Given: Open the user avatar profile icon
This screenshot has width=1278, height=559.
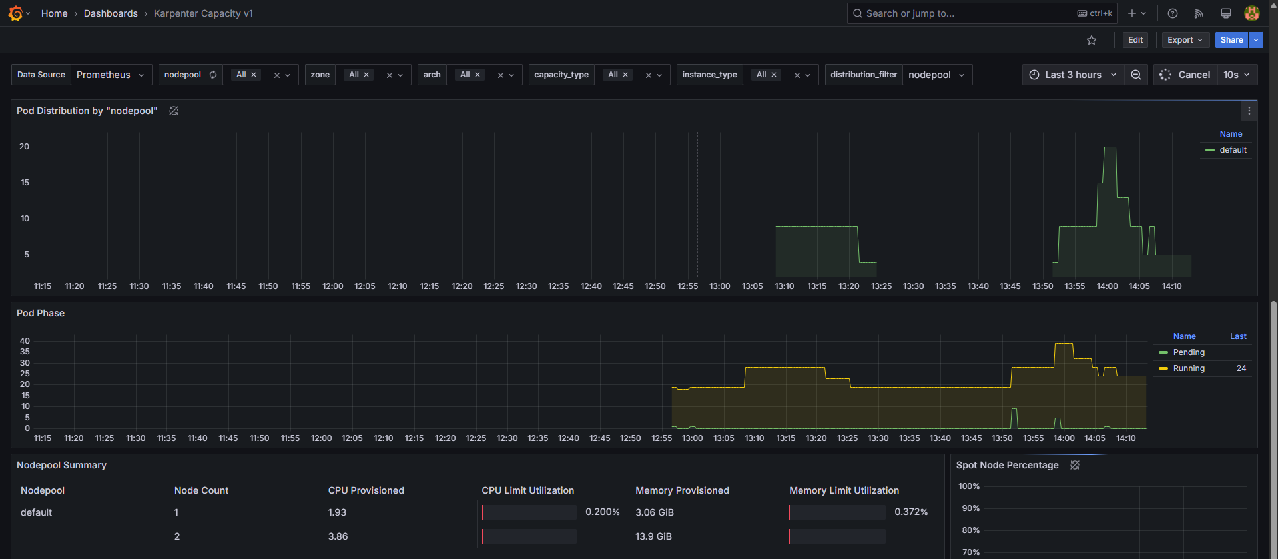Looking at the screenshot, I should pos(1252,13).
